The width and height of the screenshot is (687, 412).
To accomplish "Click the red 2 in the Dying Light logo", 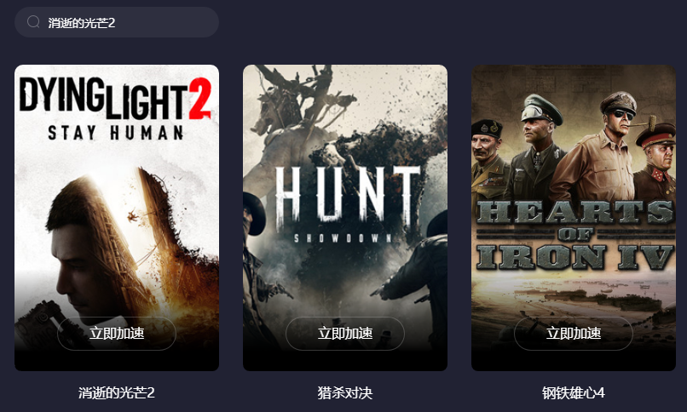I will pos(199,99).
